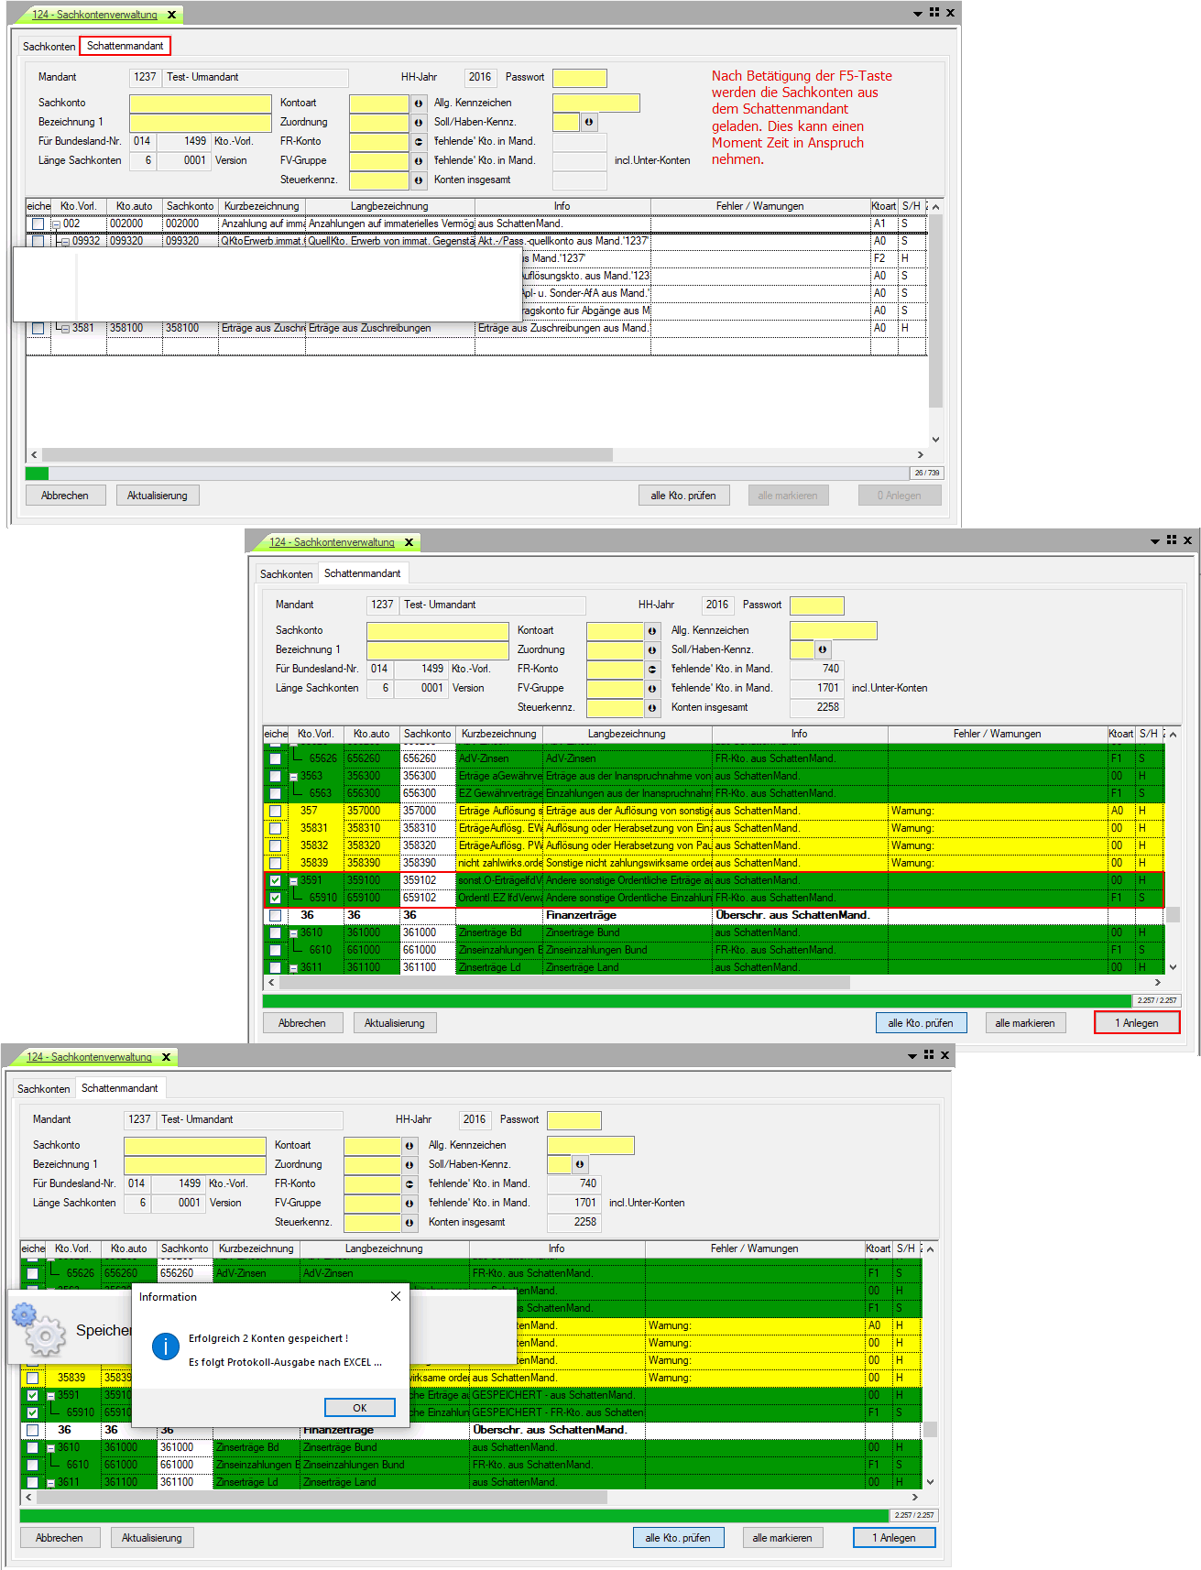Screen dimensions: 1201x1570
Task: Collapse node 3563 in middle window table
Action: (293, 777)
